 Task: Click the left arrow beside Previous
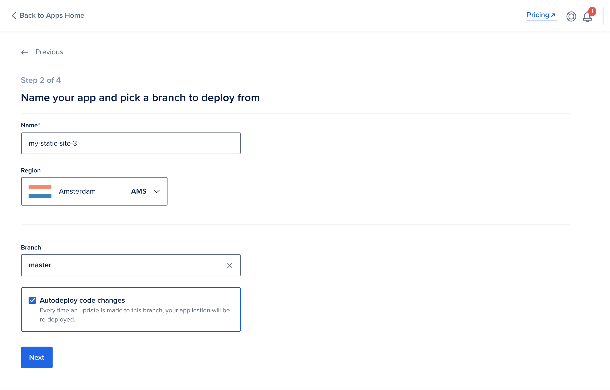25,52
